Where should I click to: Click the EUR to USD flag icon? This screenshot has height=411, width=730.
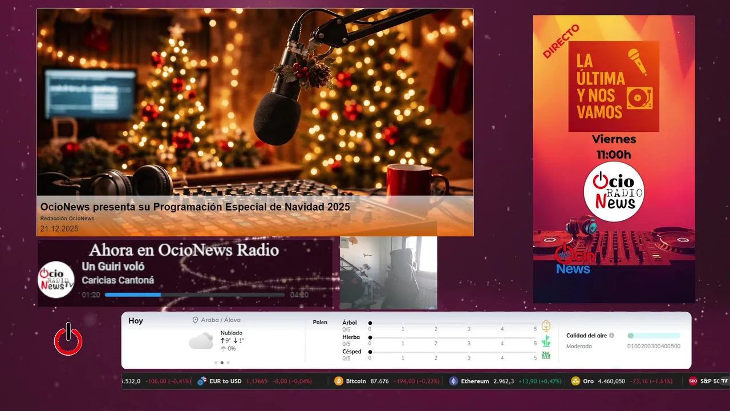201,381
